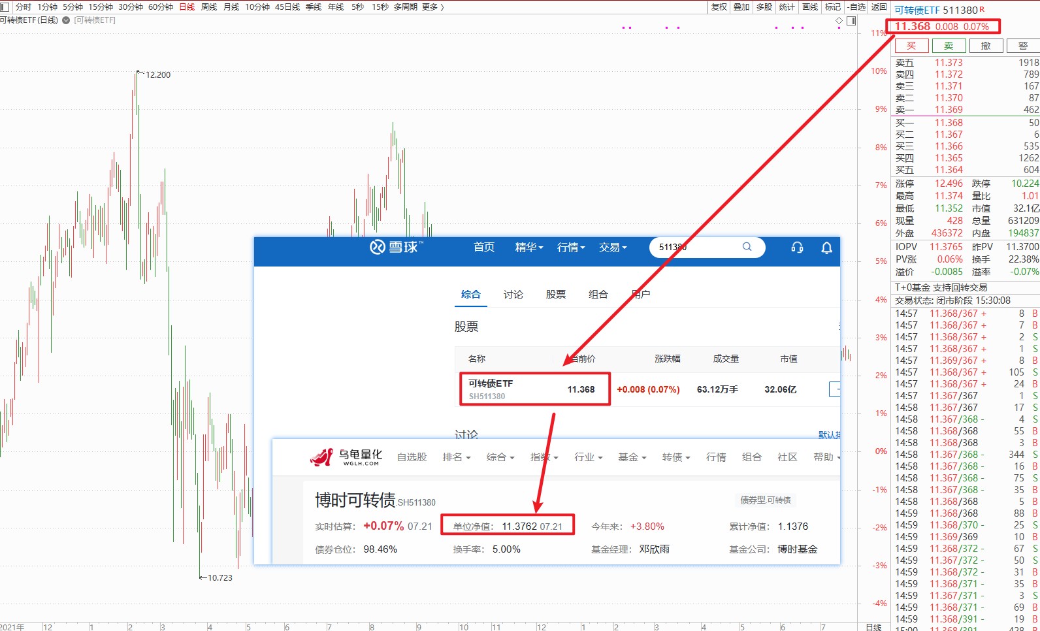The image size is (1040, 631).
Task: Expand 行业 dropdown in Wugui Quant
Action: (x=589, y=457)
